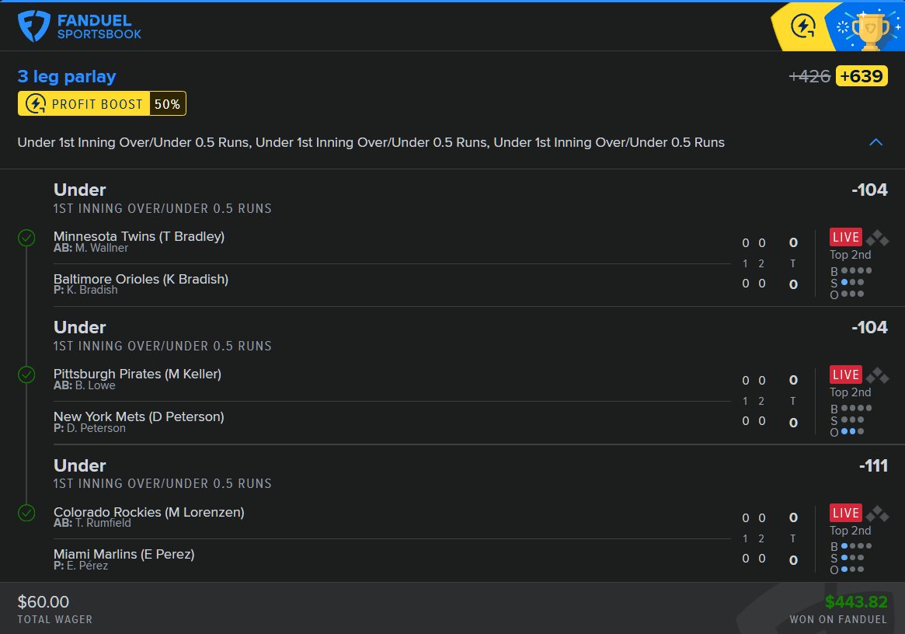905x634 pixels.
Task: Click the ball-strike-out count dots for Pirates game
Action: point(851,420)
